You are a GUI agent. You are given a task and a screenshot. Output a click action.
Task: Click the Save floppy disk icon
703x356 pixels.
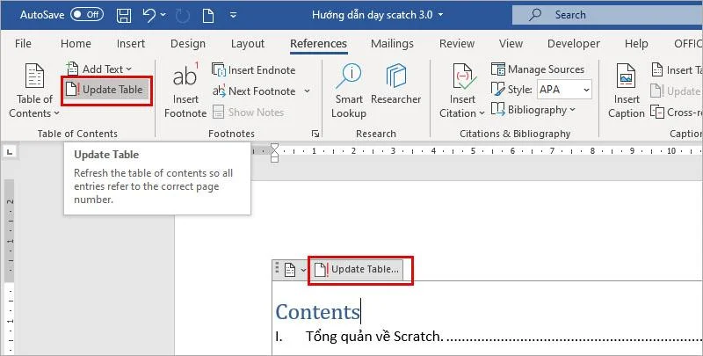(124, 15)
